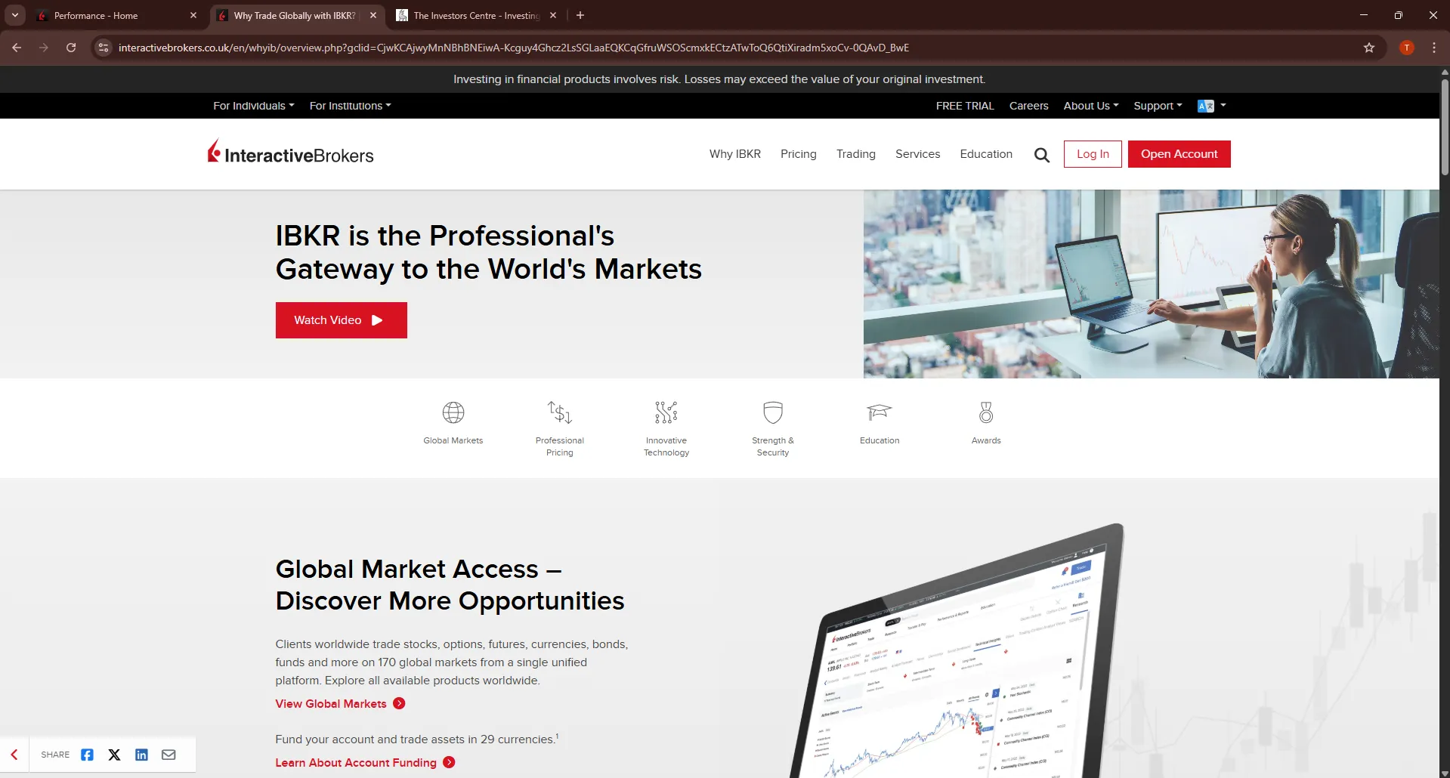Open the Pricing menu
This screenshot has height=778, width=1450.
click(799, 154)
